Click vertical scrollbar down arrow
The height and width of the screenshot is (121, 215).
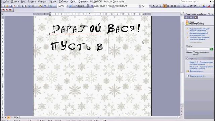click(x=182, y=105)
